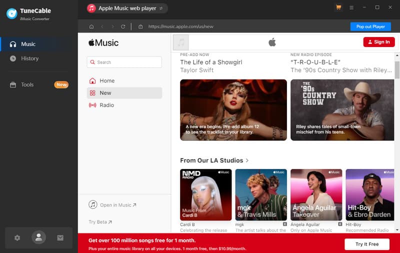
Task: Click into the Search input field
Action: tap(124, 62)
